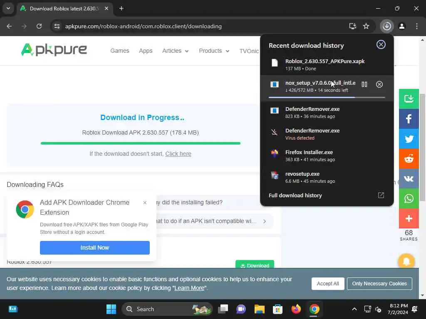This screenshot has width=426, height=319.
Task: Share on Facebook
Action: [409, 119]
